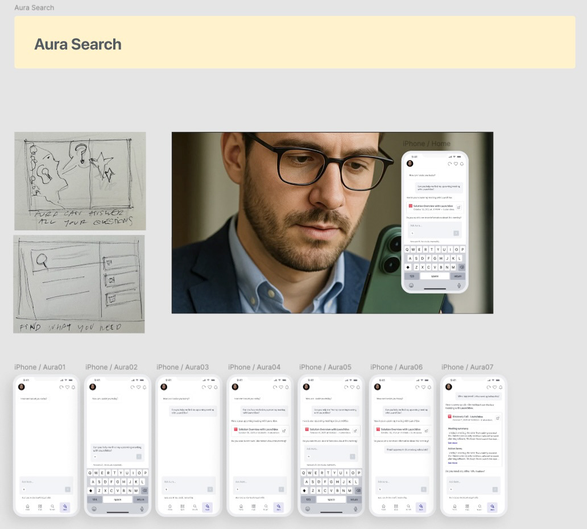The image size is (587, 529).
Task: Click the Ask Aura input in iPhone / Home
Action: [435, 229]
